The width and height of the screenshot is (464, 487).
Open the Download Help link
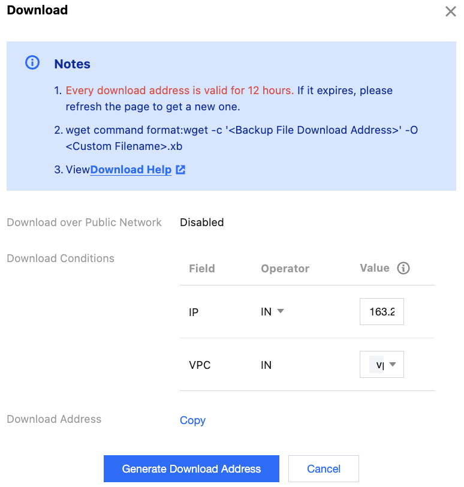tap(131, 170)
